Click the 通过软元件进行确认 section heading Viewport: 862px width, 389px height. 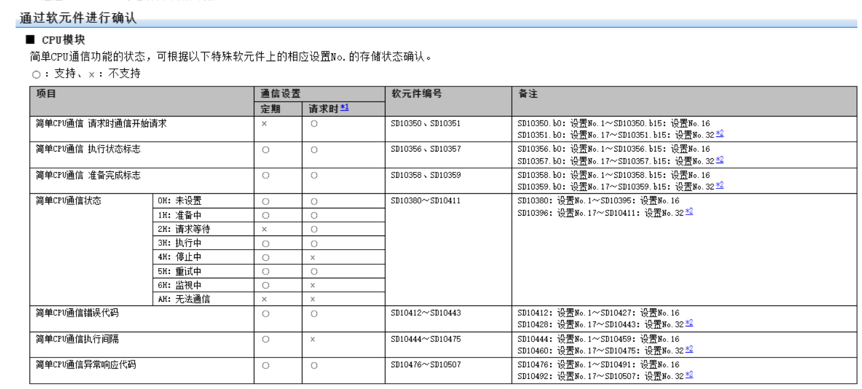[78, 18]
